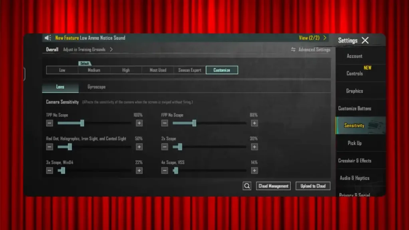Image resolution: width=409 pixels, height=230 pixels.
Task: Select the Lens tab
Action: [x=60, y=87]
